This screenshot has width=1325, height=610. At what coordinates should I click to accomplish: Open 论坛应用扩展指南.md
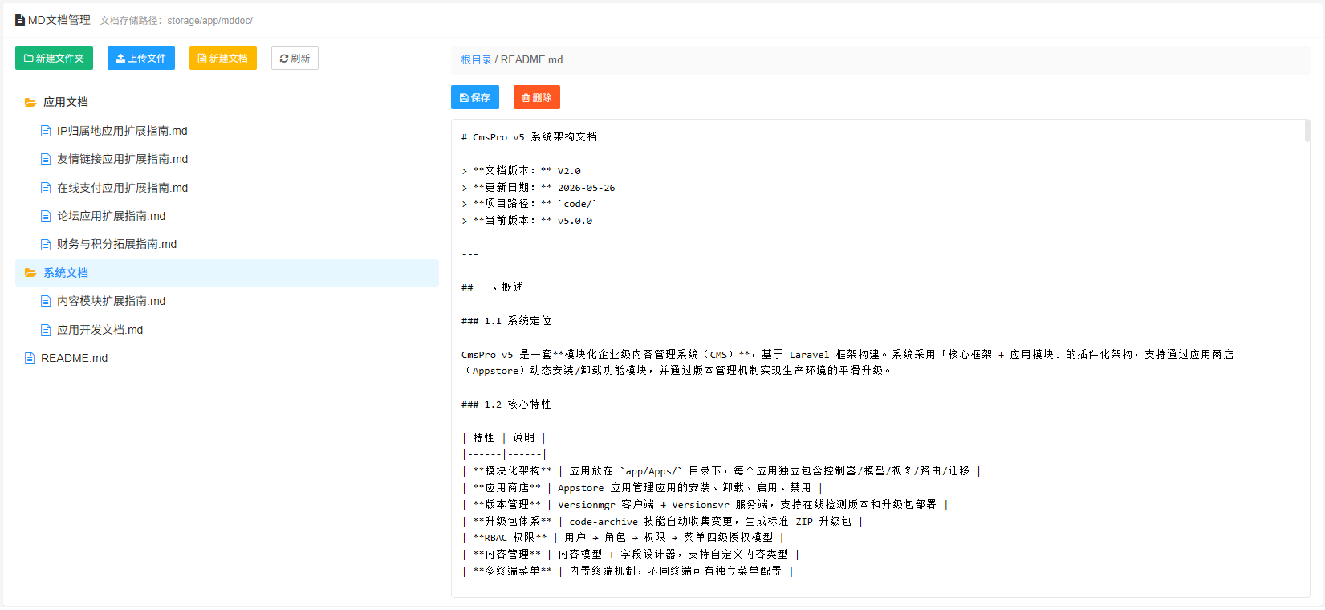click(111, 216)
